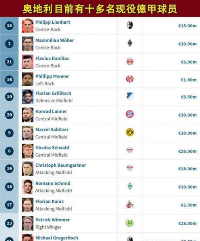Click SC Freiburg crest beside Philipp Lienhart
This screenshot has width=200, height=241.
coord(130,25)
